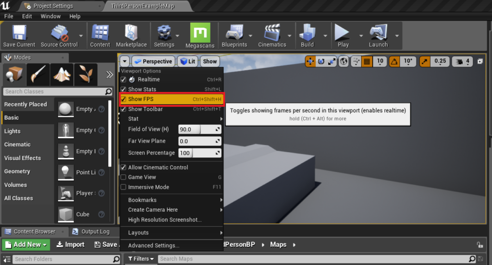Viewport: 492px width, 265px height.
Task: Open the Edit menu
Action: (x=27, y=16)
